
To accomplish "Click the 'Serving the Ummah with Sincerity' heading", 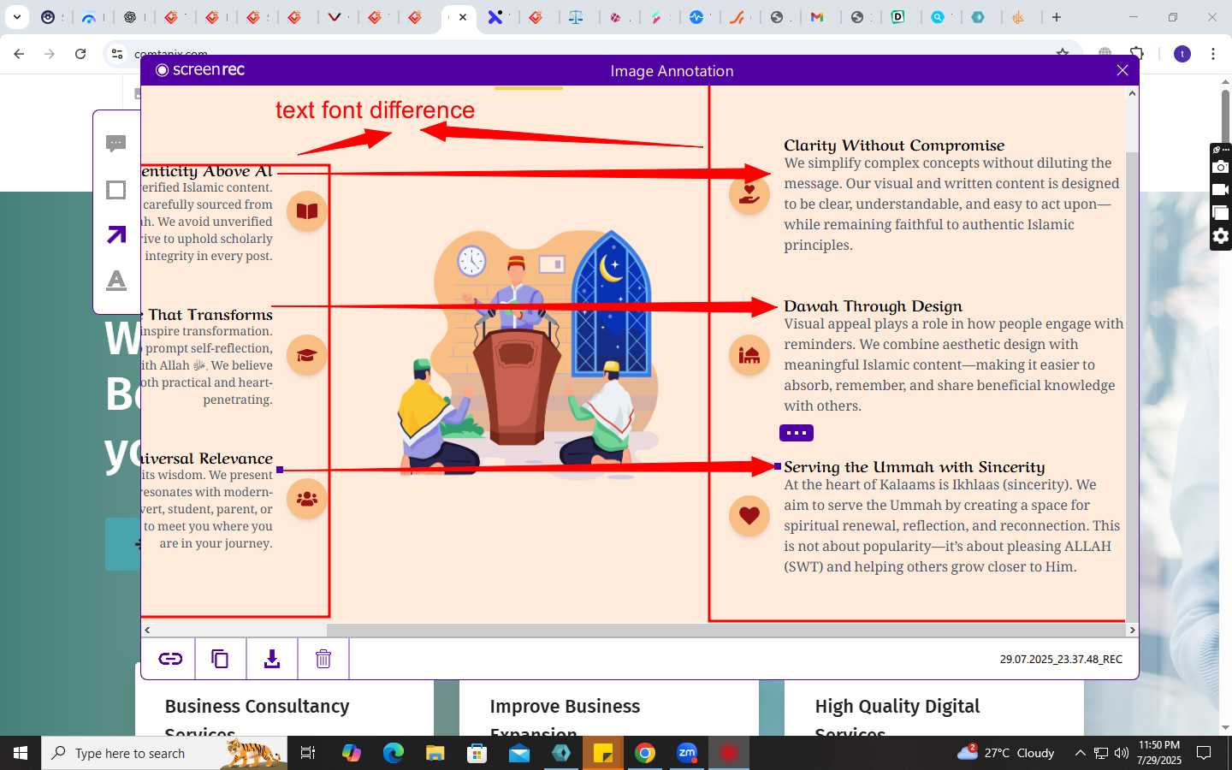I will pyautogui.click(x=915, y=467).
